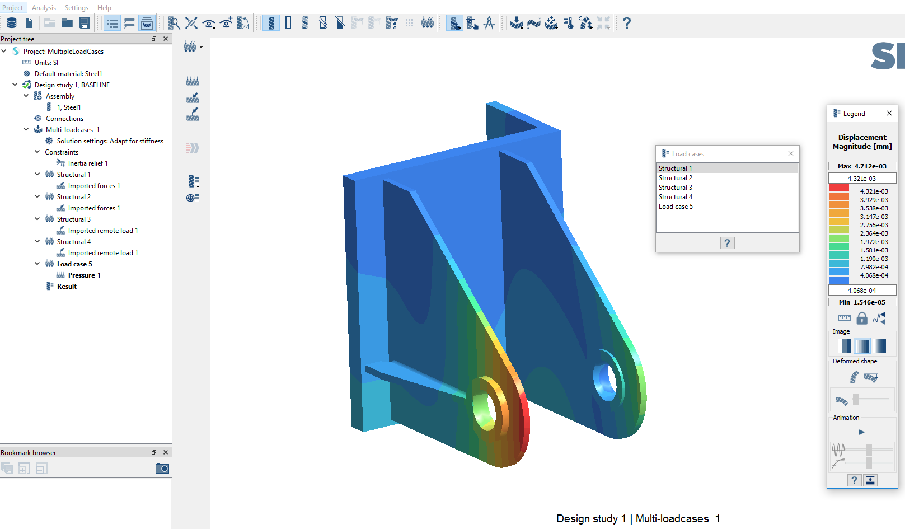Image resolution: width=905 pixels, height=529 pixels.
Task: Click the camera icon in Bookmark browser
Action: tap(162, 469)
